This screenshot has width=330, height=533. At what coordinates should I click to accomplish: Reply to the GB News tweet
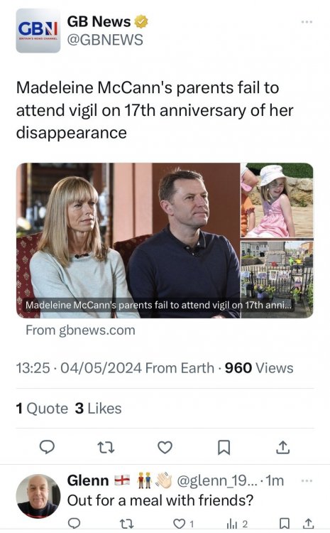47,447
